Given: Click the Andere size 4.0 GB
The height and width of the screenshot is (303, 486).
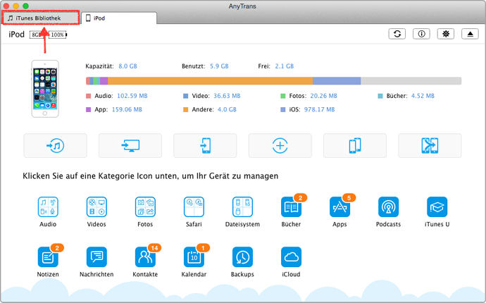Looking at the screenshot, I should (x=227, y=109).
